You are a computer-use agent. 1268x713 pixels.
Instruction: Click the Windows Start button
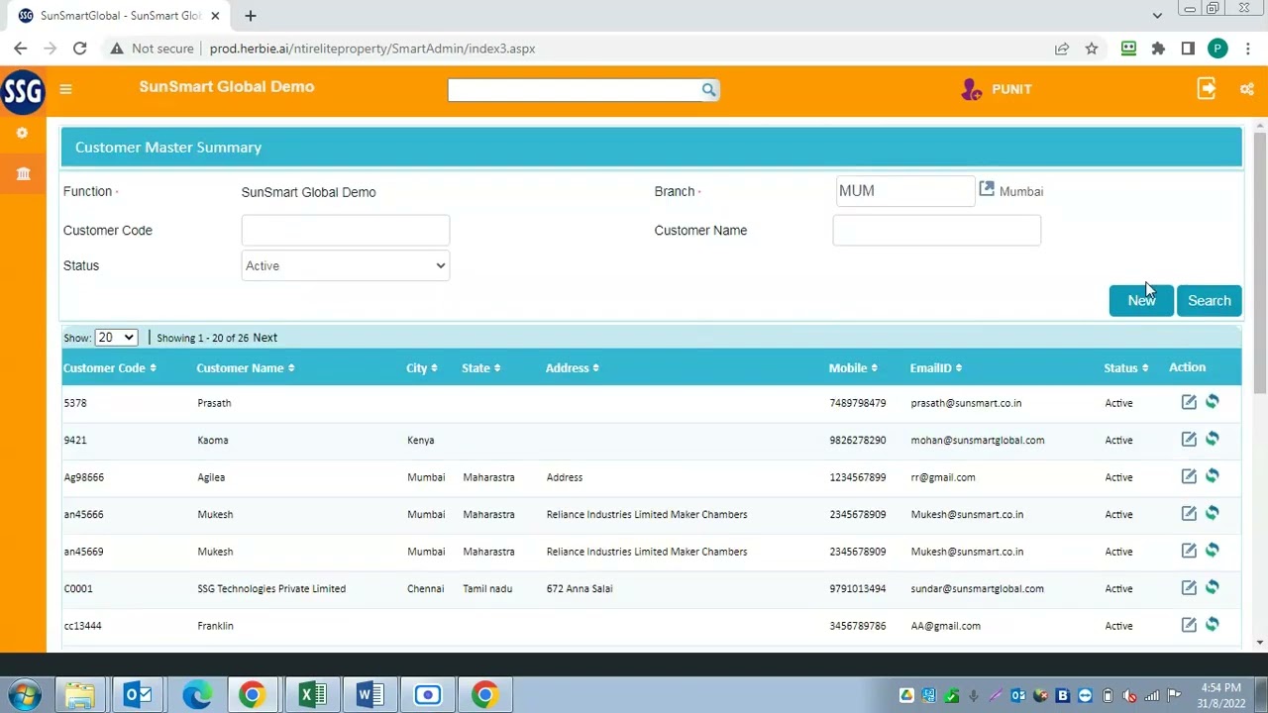tap(24, 694)
